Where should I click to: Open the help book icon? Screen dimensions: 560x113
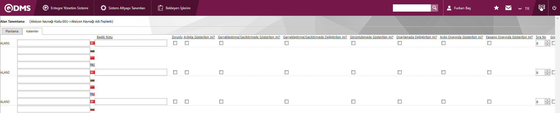click(x=542, y=7)
